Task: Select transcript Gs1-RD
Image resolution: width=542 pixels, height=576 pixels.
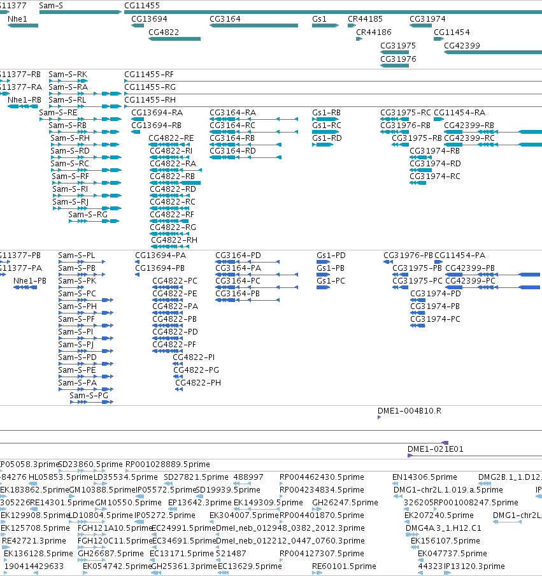Action: coord(327,138)
